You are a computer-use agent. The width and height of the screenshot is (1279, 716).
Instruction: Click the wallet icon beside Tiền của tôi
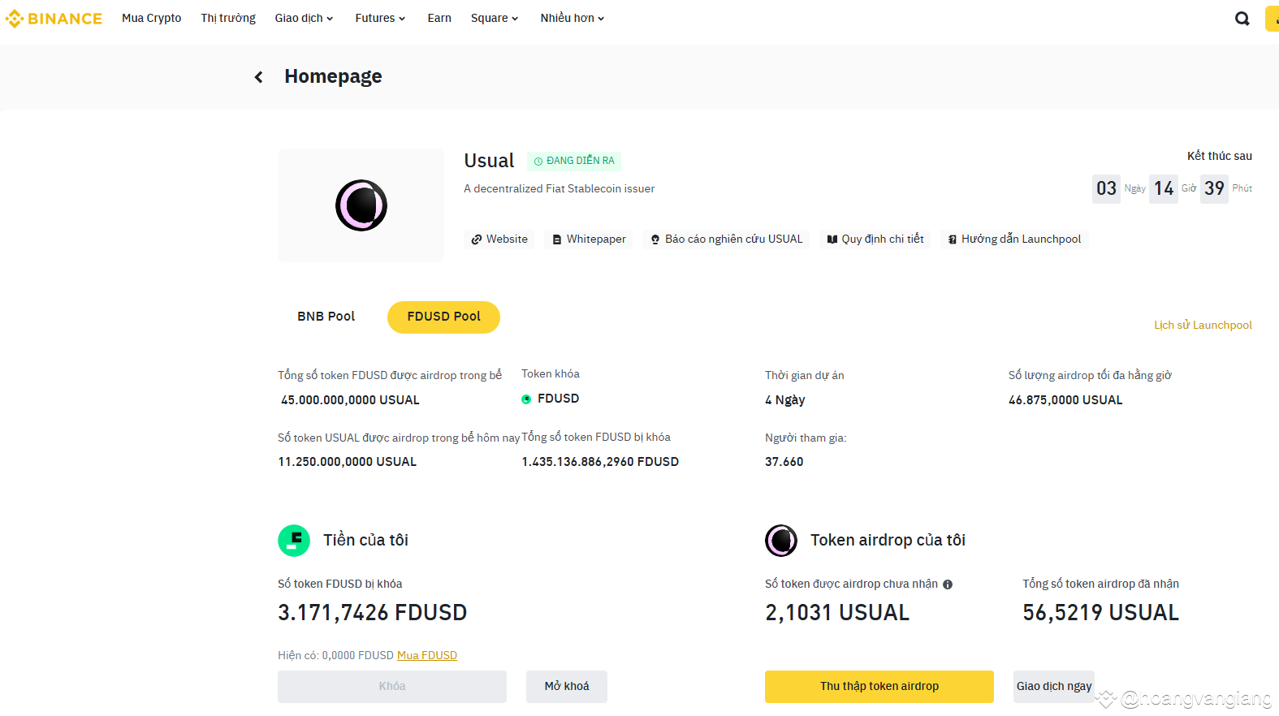point(294,540)
